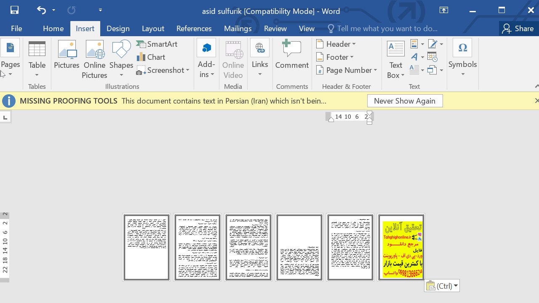Select the second page thumbnail
The image size is (539, 303).
(x=197, y=247)
